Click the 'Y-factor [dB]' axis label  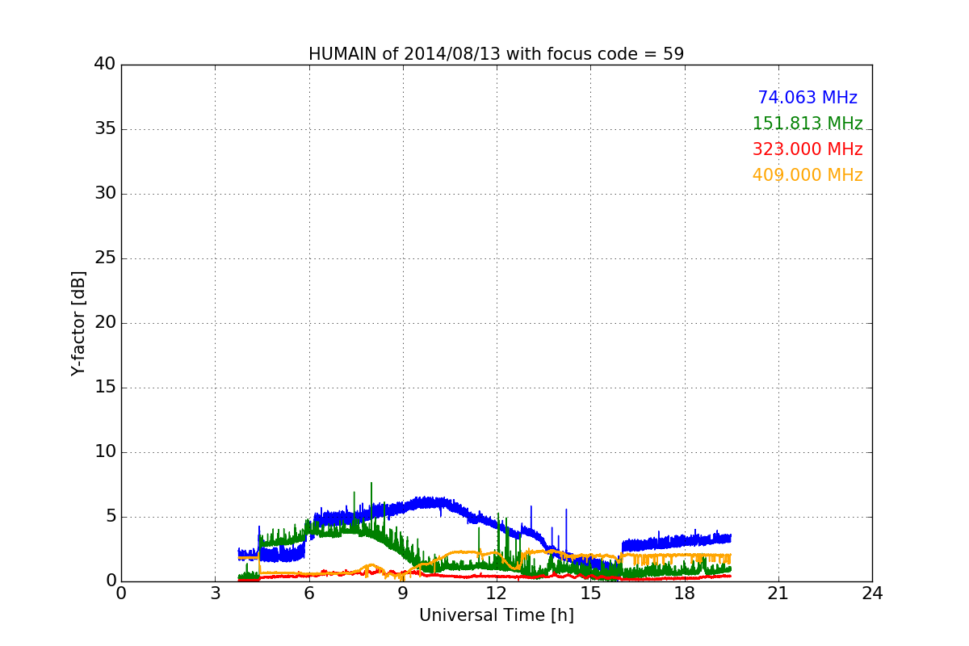click(x=78, y=323)
